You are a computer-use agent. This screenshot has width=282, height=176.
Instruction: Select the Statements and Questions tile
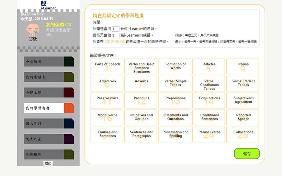click(175, 118)
